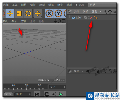Click attribute manager target circle icon
This screenshot has height=100, width=120.
coord(115,71)
